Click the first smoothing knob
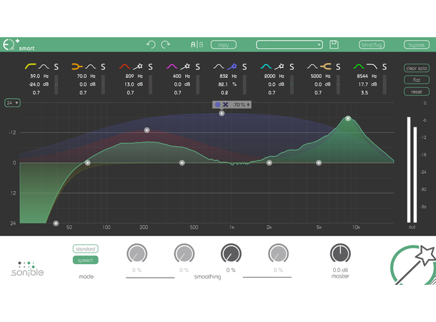Viewport: 436px width, 322px height. (x=137, y=253)
